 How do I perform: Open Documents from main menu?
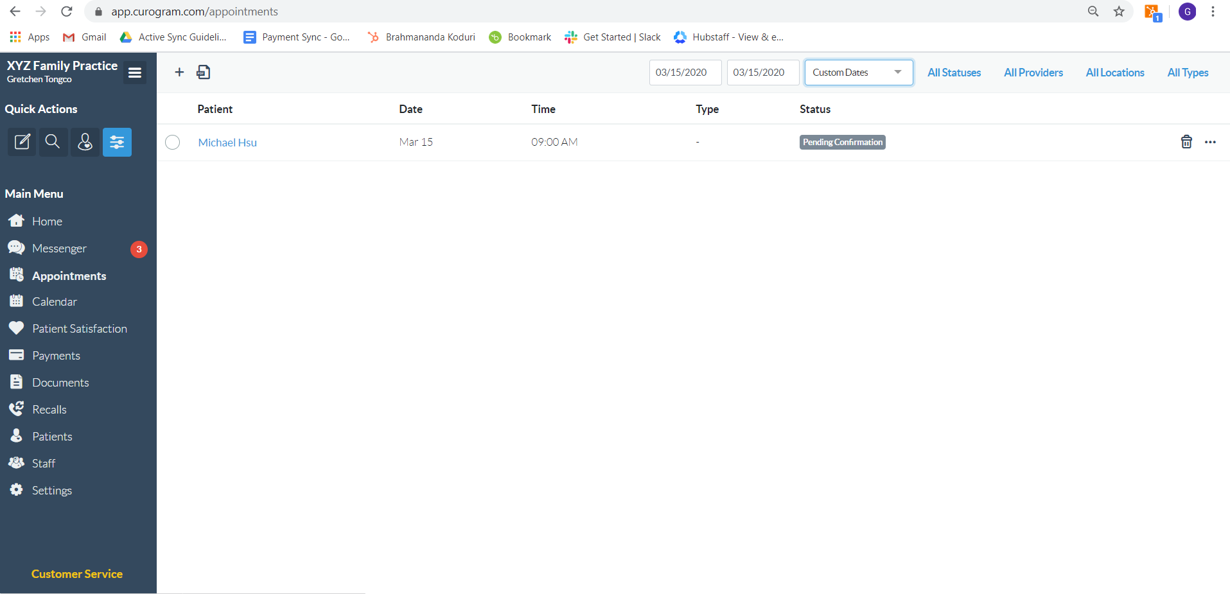(60, 383)
